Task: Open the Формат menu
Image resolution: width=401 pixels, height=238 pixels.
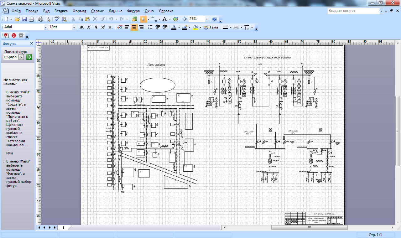Action: (79, 11)
